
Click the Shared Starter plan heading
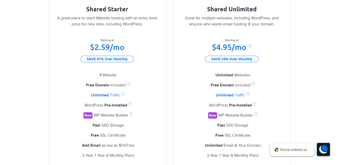coord(107,9)
